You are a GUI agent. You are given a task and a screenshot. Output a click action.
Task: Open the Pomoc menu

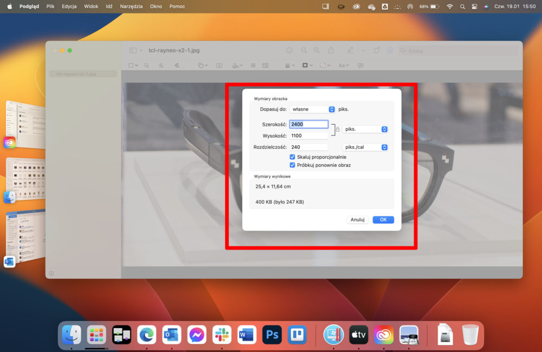click(x=177, y=6)
